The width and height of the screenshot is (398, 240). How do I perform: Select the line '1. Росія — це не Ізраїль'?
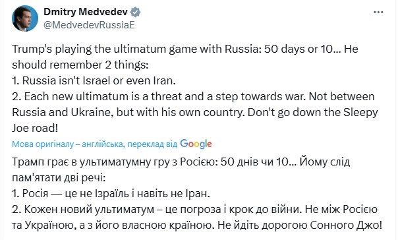[x=111, y=194]
